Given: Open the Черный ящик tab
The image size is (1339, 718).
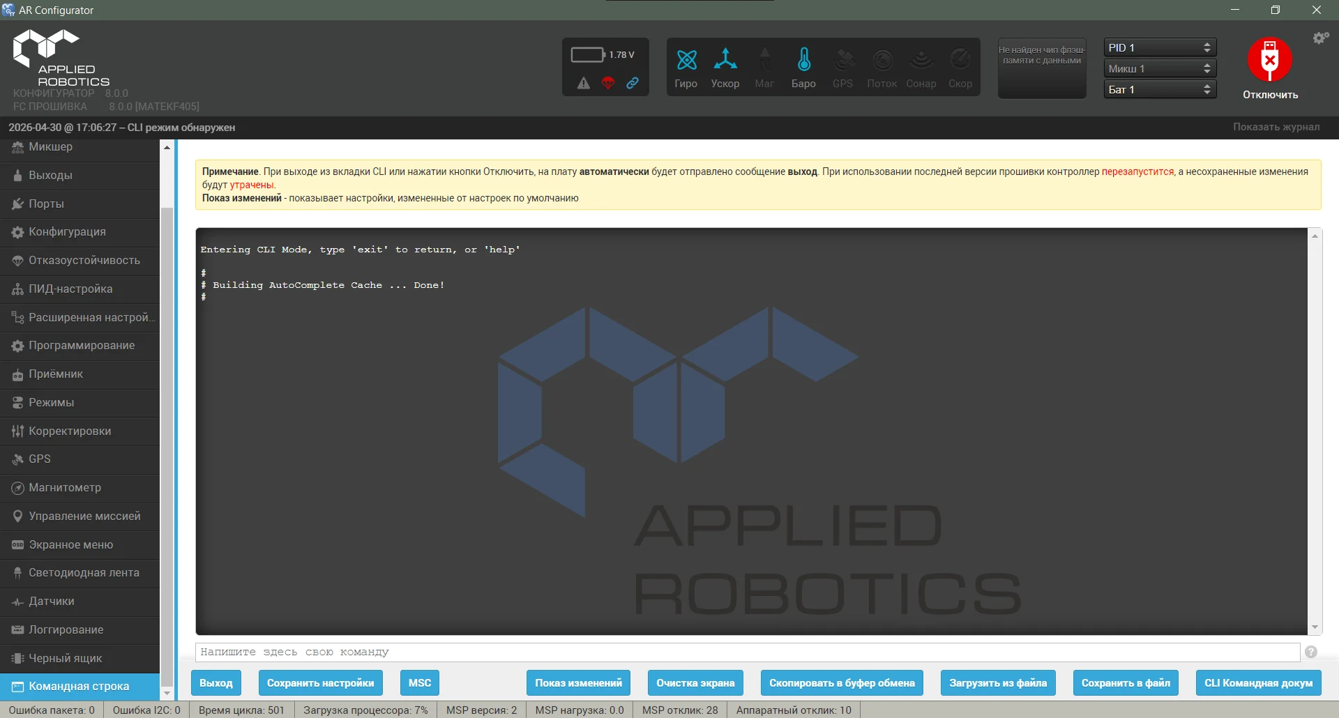Looking at the screenshot, I should pos(80,659).
